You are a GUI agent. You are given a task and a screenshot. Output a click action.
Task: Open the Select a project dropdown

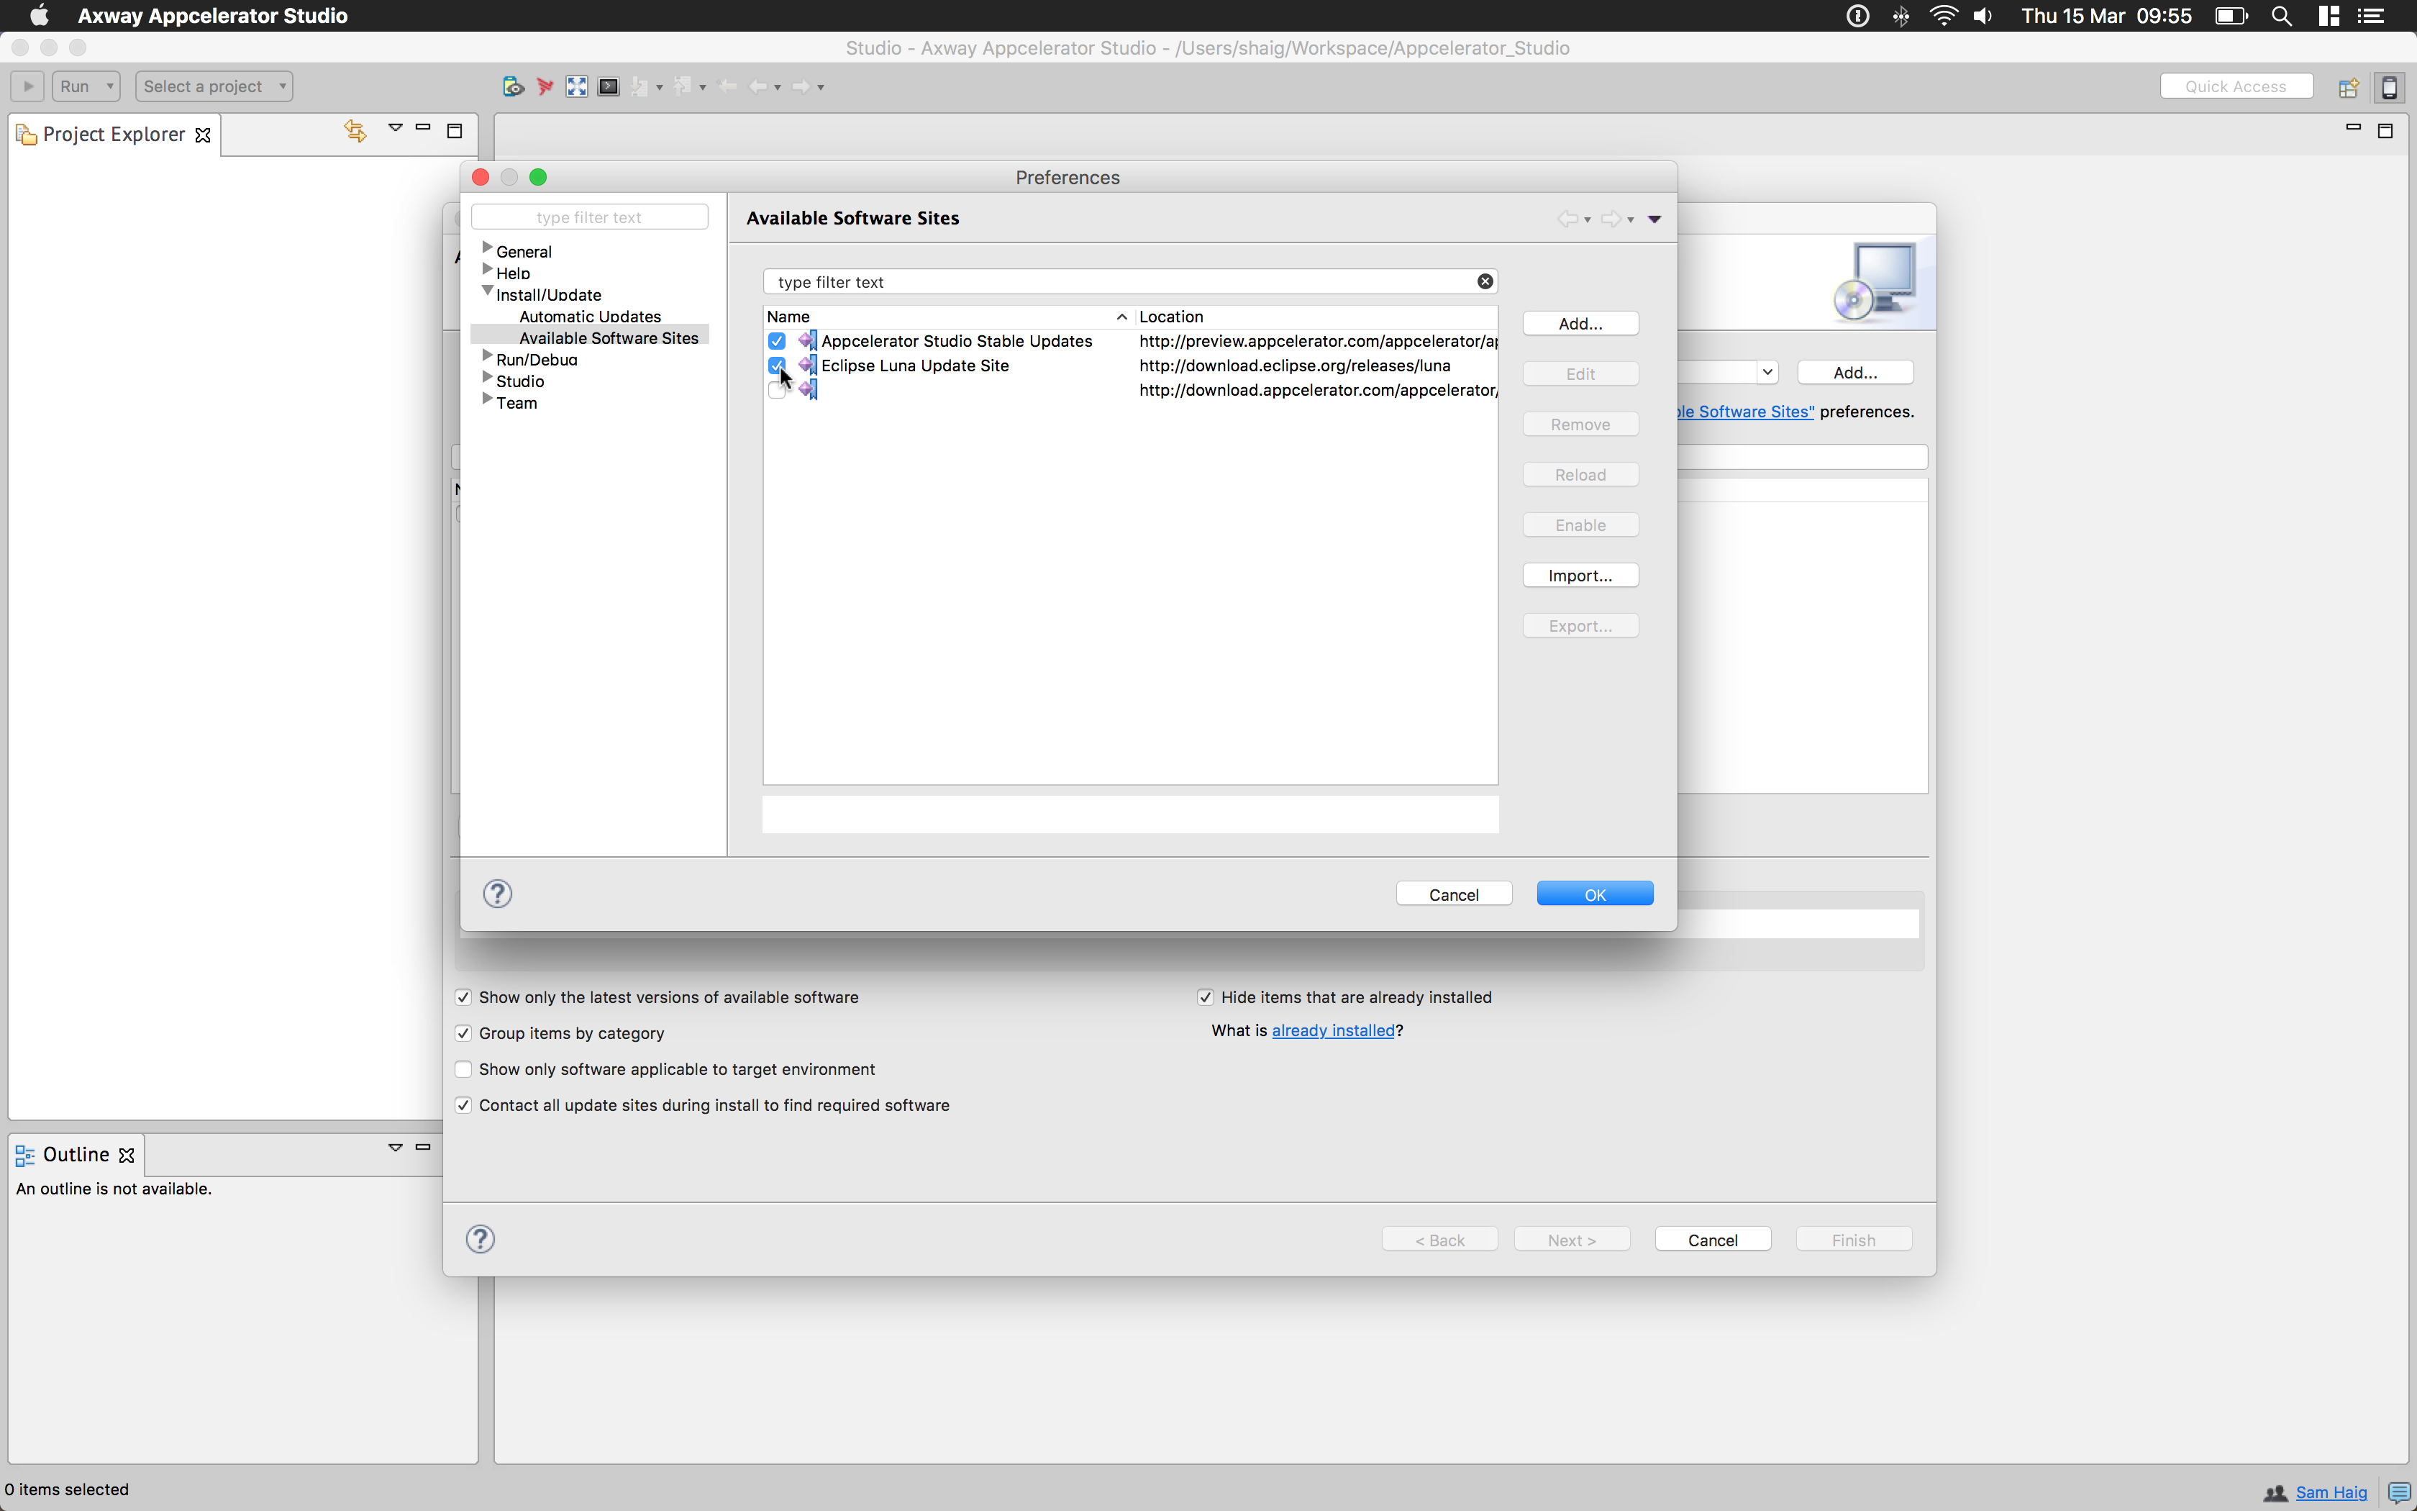(214, 86)
